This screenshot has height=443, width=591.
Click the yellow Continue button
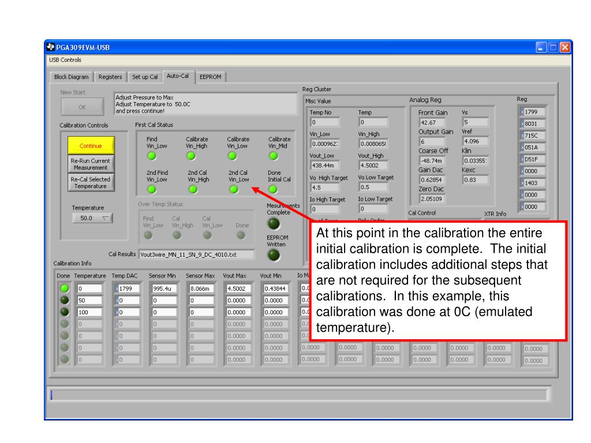pos(91,145)
